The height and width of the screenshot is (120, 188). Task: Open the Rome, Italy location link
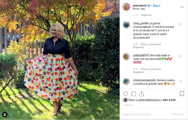[139, 9]
